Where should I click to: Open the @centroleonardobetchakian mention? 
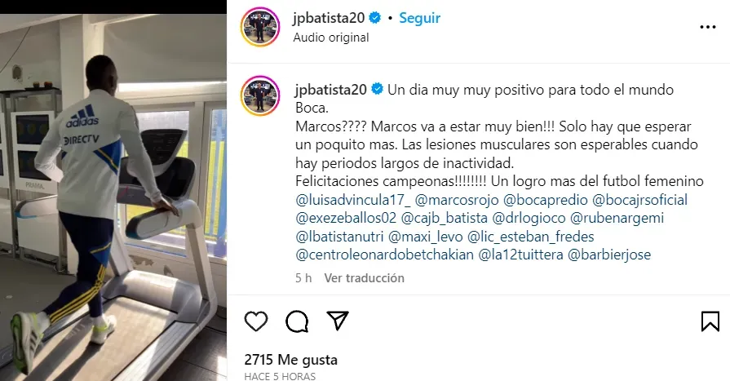(384, 255)
